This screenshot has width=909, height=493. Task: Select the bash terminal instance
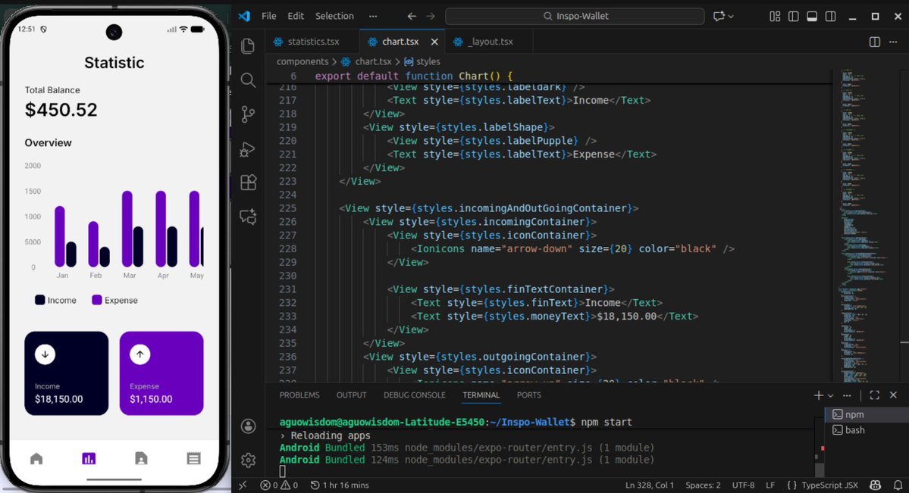coord(867,430)
